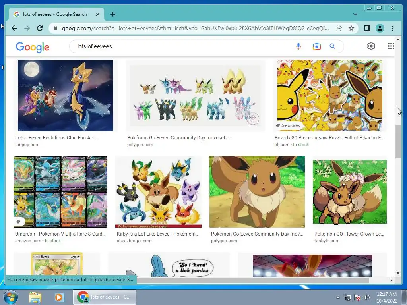This screenshot has width=407, height=305.
Task: Open the Eevee trading card thumbnail
Action: click(x=56, y=264)
